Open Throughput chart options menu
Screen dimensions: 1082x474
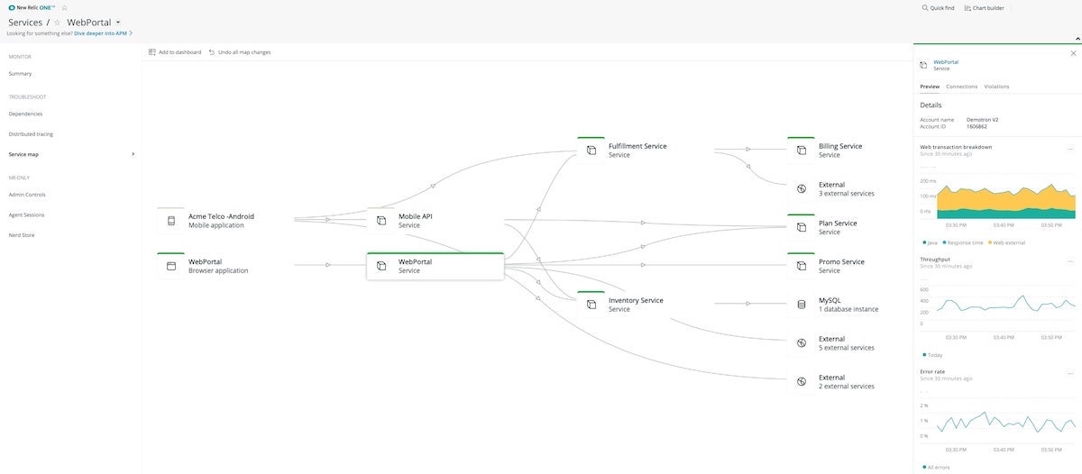pos(1070,261)
